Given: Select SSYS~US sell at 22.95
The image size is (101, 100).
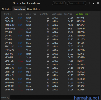Looking at the screenshot, I should pyautogui.click(x=50, y=50).
